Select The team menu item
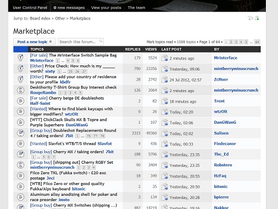Screen dimensions: 278x209 tap(136, 8)
